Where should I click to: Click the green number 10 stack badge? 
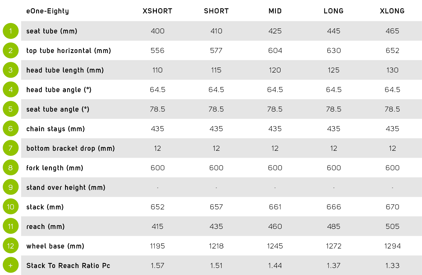click(10, 207)
